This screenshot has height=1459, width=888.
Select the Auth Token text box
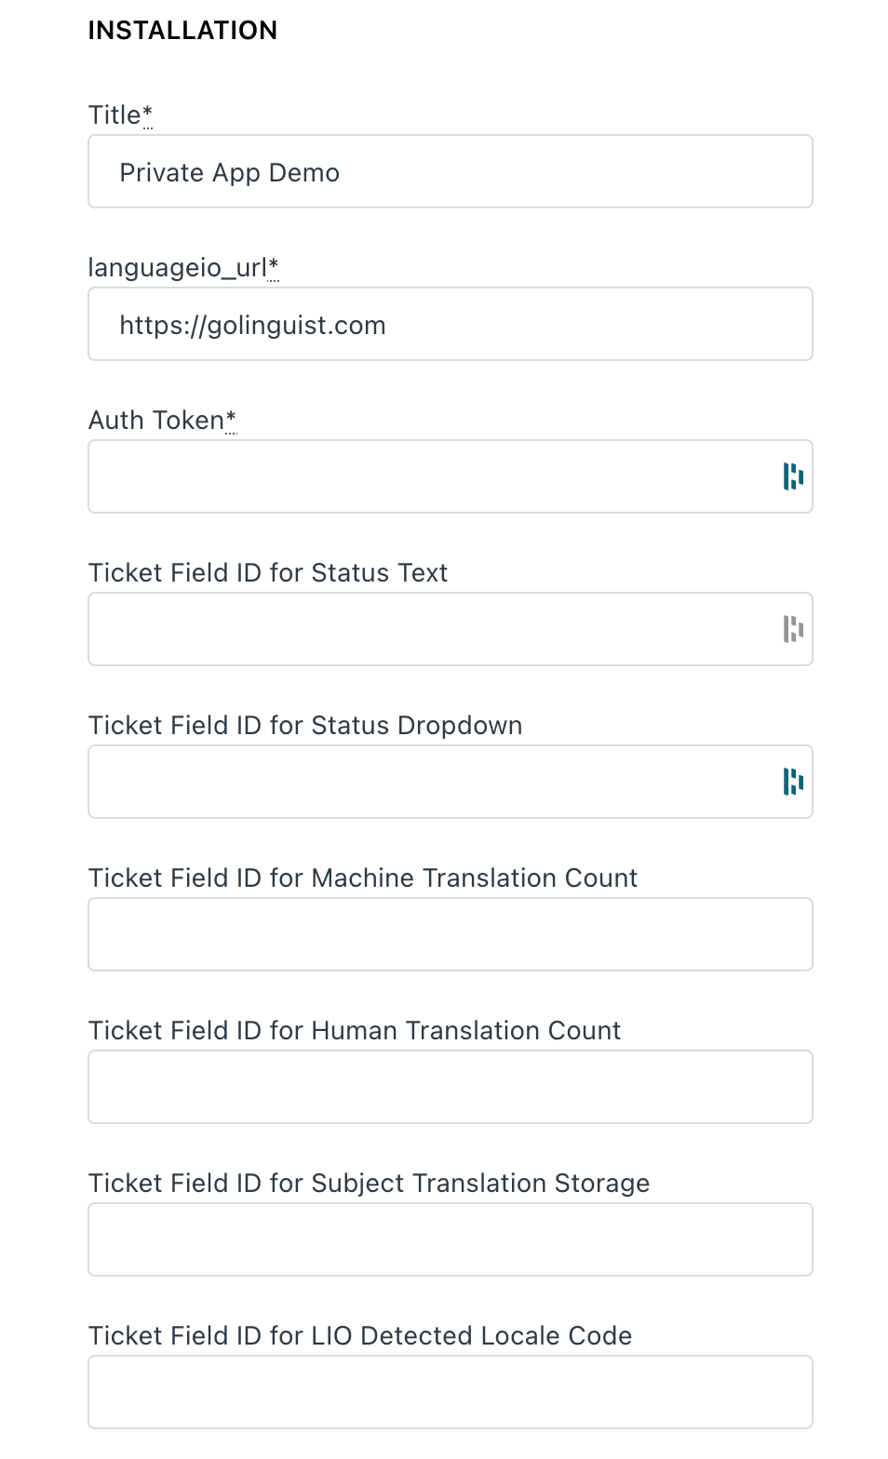[451, 476]
